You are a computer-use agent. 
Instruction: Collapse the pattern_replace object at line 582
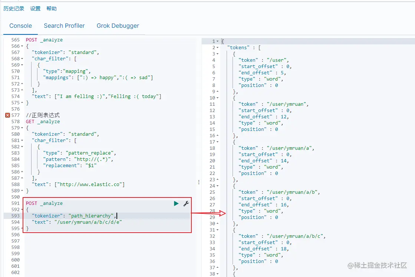tap(22, 147)
